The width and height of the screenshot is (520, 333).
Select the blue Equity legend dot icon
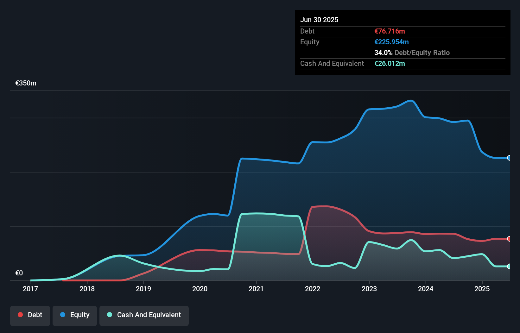[x=62, y=315]
